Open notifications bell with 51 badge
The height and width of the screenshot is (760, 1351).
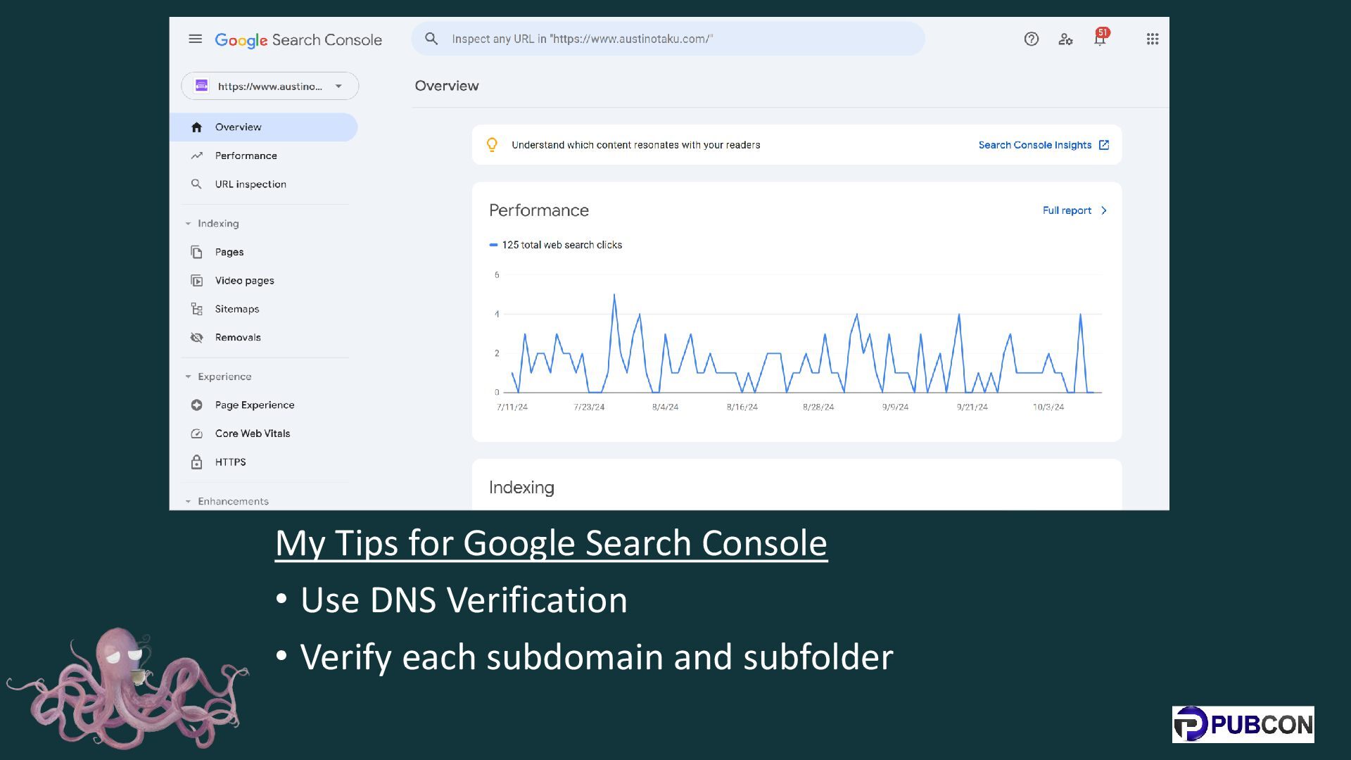click(x=1100, y=39)
